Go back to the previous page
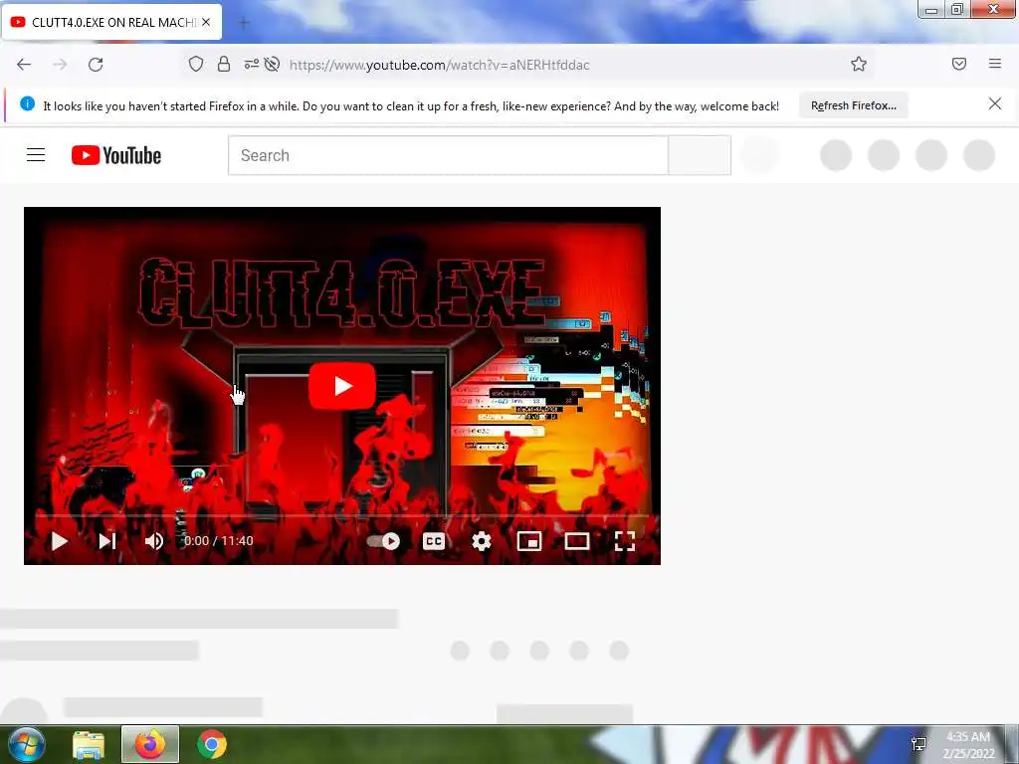This screenshot has height=764, width=1019. coord(24,65)
